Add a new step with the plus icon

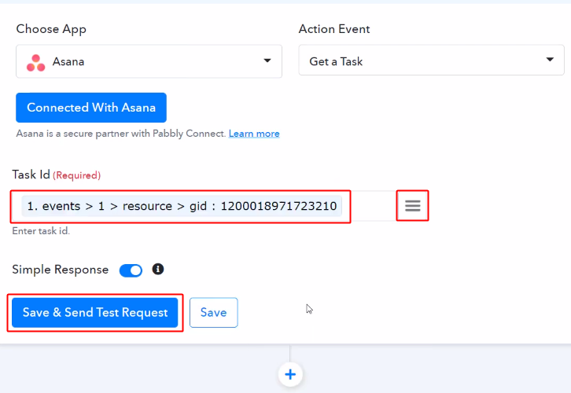point(290,374)
